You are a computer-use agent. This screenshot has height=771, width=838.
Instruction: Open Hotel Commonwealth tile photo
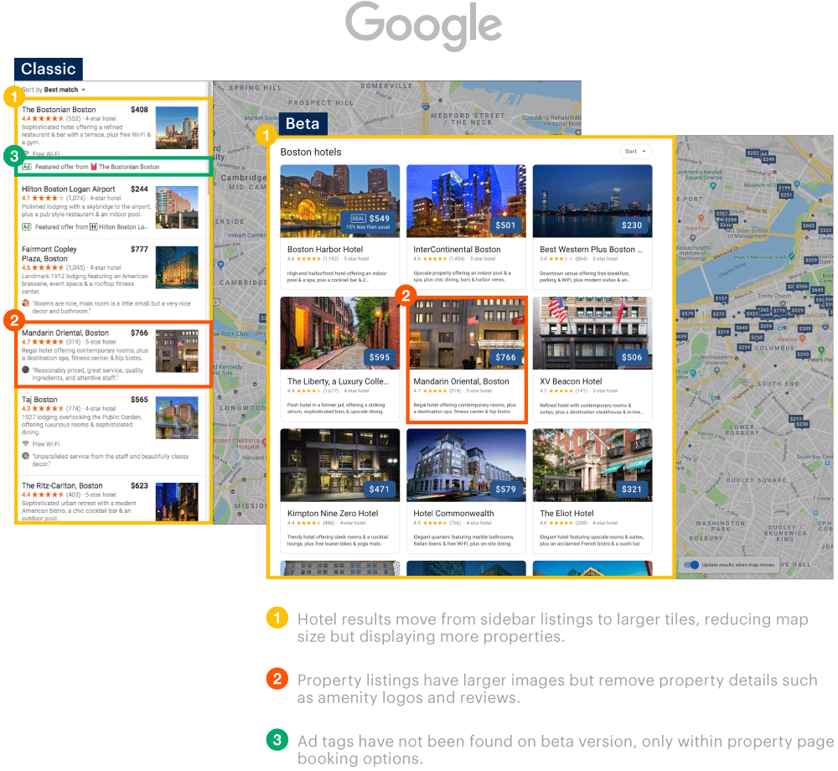pyautogui.click(x=466, y=465)
